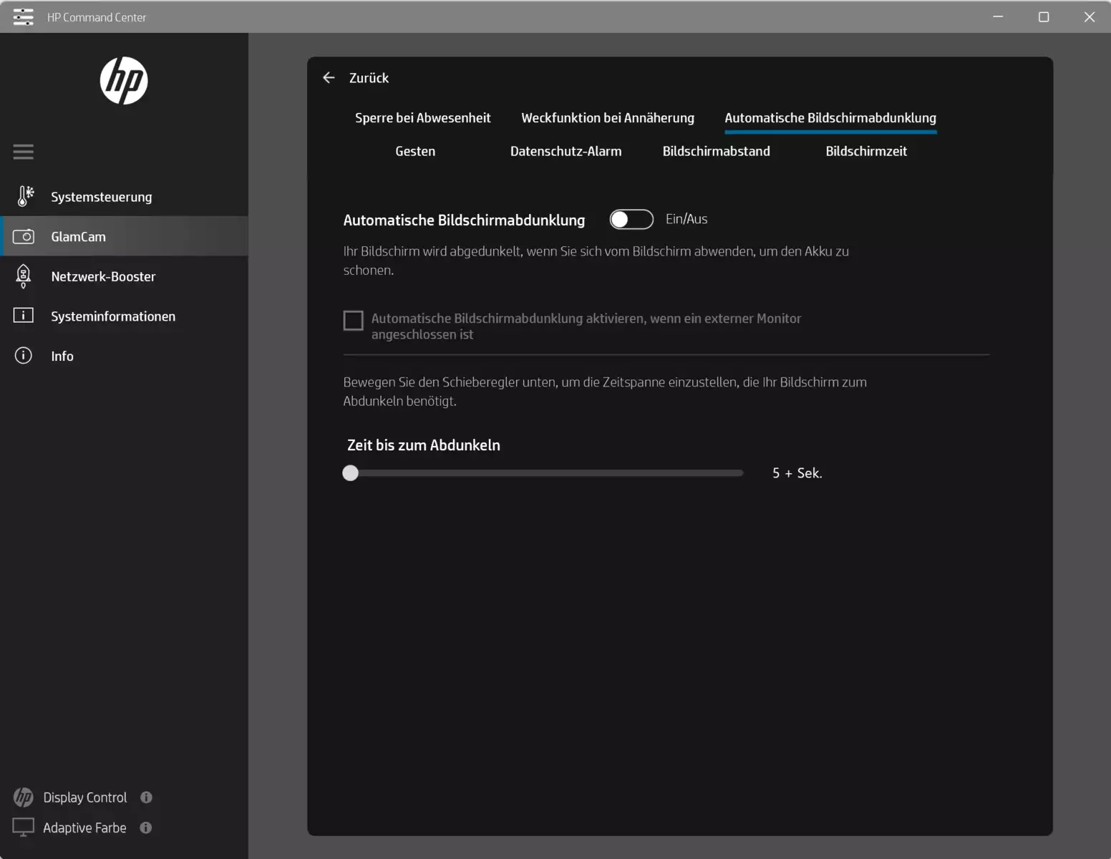Toggle Automatische Bildschirmabdunklung switch on

[x=631, y=219]
